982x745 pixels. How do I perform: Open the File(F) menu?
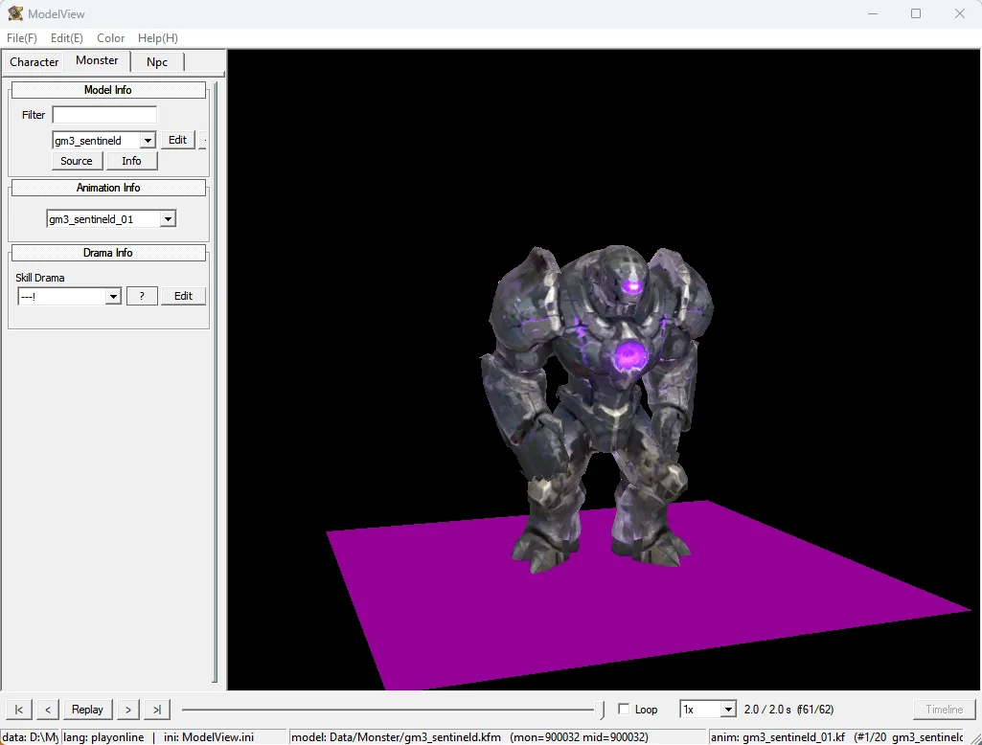coord(22,38)
